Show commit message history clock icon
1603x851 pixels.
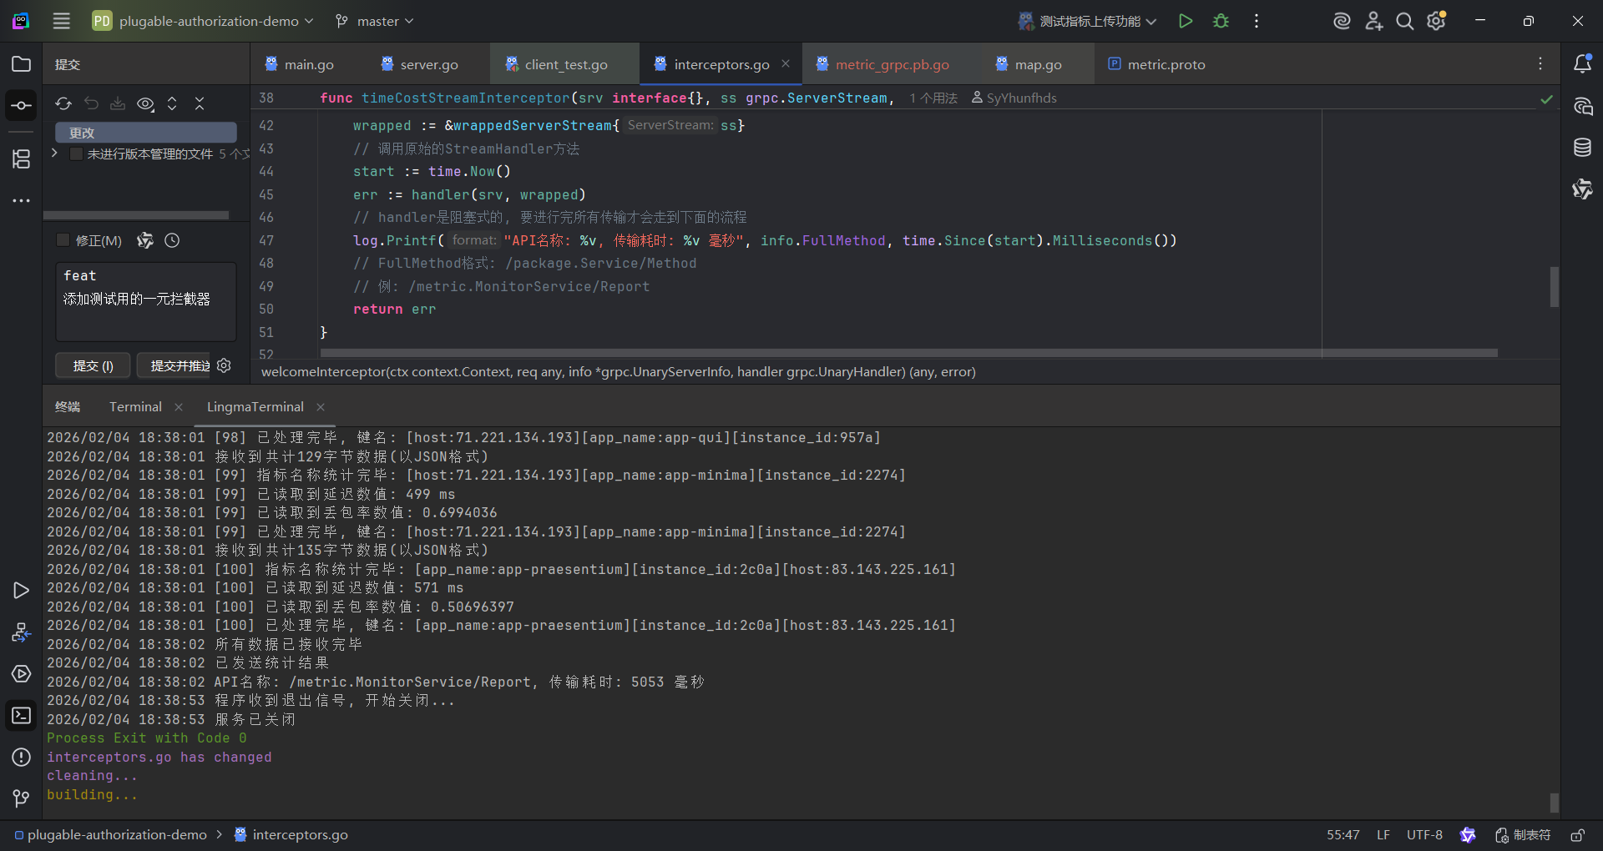172,240
